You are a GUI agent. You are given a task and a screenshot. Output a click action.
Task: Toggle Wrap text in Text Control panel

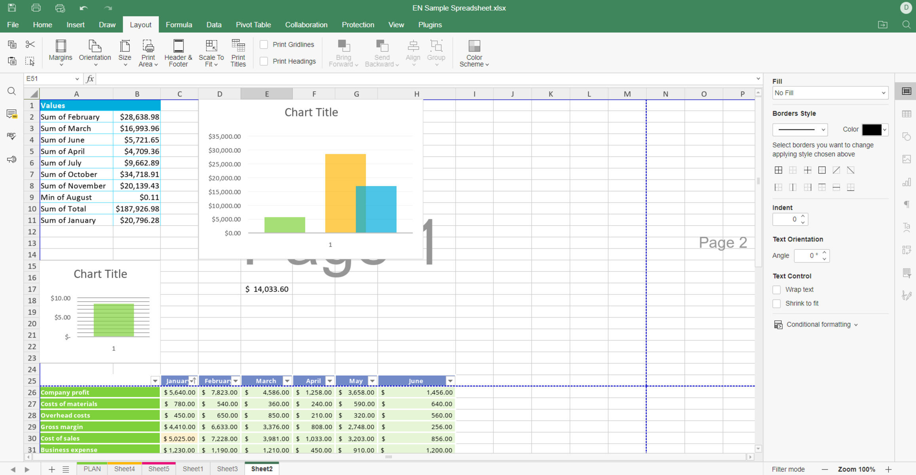[x=777, y=289]
